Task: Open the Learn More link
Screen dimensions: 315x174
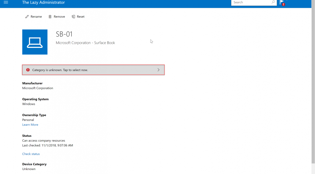Action: point(30,124)
